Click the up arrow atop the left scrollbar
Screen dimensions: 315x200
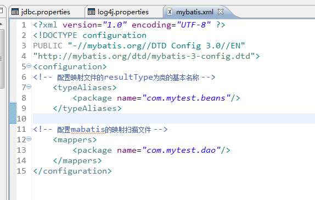(1, 24)
